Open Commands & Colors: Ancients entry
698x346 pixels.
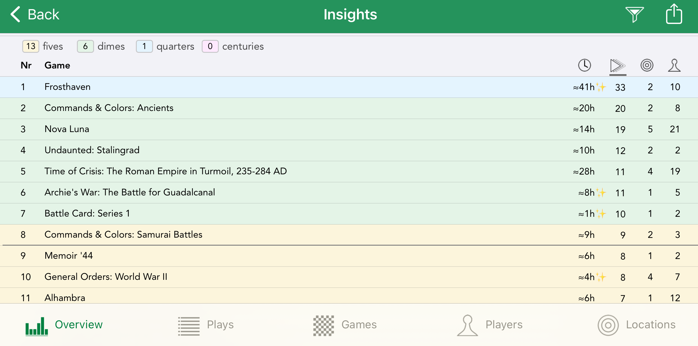coord(109,108)
